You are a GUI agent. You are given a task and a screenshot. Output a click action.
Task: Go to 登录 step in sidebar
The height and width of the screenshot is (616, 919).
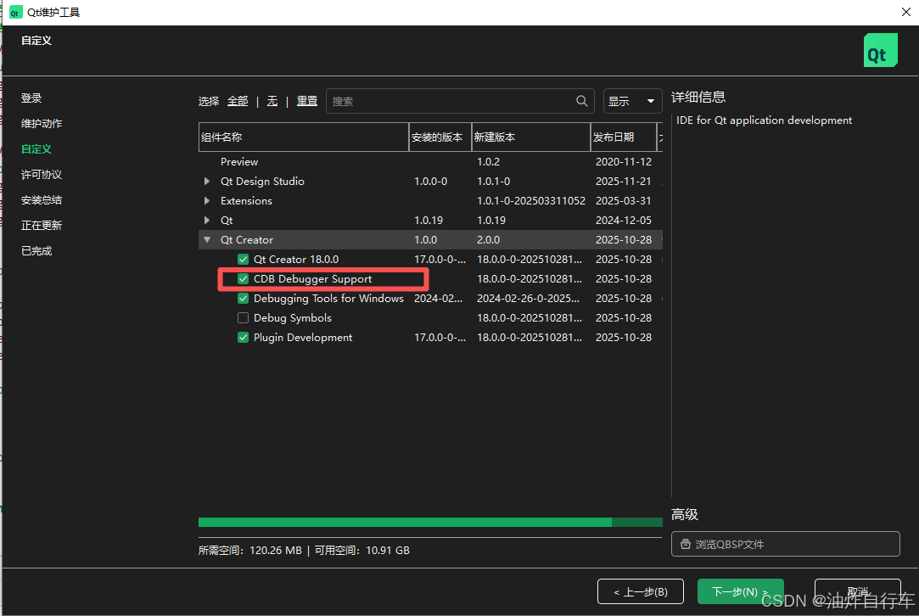pos(31,98)
